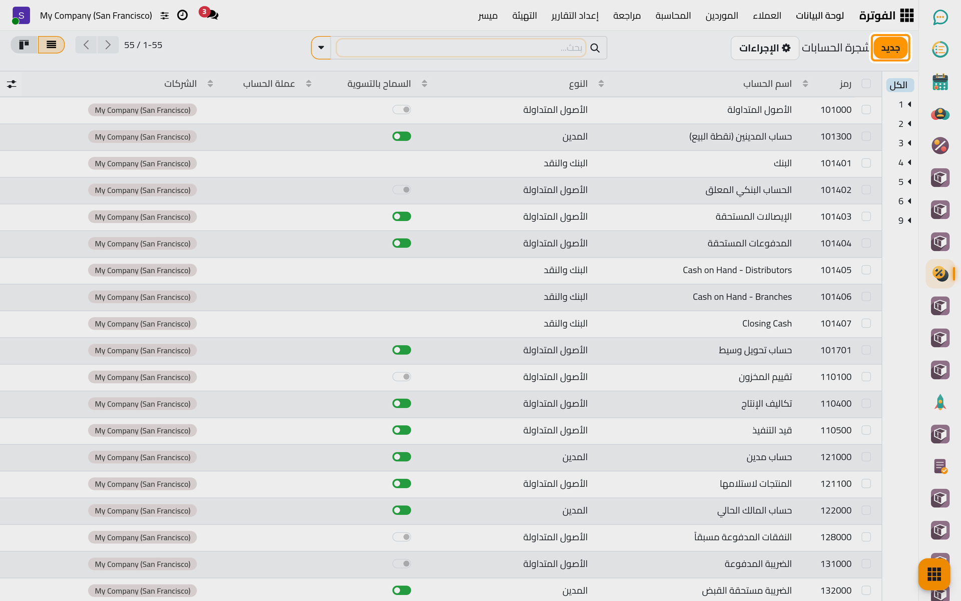Open the contacts app icon in sidebar
The image size is (961, 601).
(940, 114)
